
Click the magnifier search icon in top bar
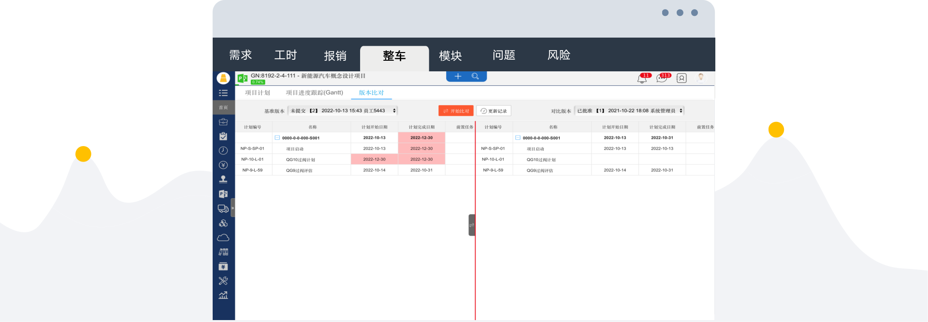pyautogui.click(x=475, y=76)
